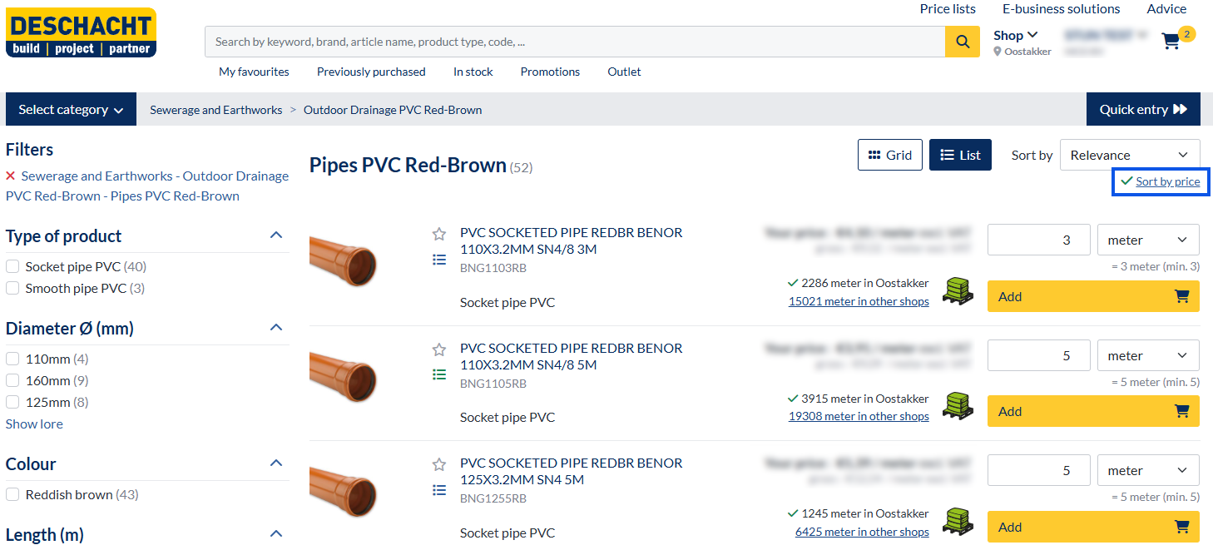Image resolution: width=1213 pixels, height=550 pixels.
Task: Open My favourites
Action: [254, 72]
